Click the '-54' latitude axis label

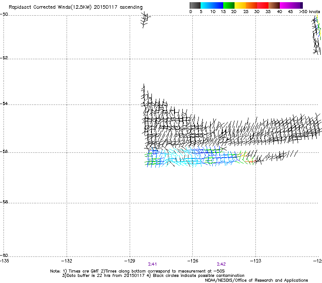(x=4, y=103)
